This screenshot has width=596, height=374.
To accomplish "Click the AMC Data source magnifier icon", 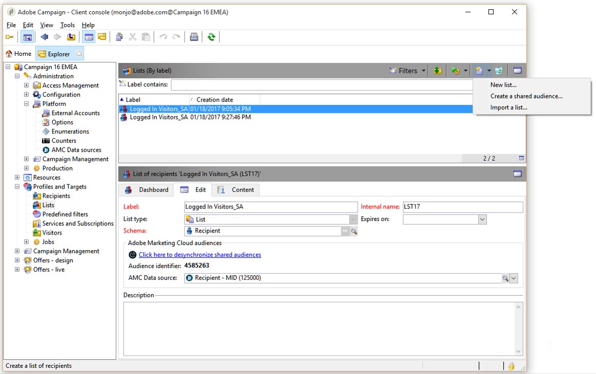I will coord(505,278).
